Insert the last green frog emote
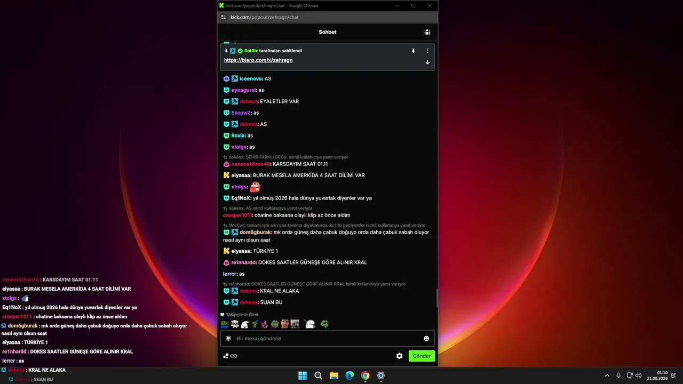Viewport: 683px width, 384px height. [x=324, y=324]
